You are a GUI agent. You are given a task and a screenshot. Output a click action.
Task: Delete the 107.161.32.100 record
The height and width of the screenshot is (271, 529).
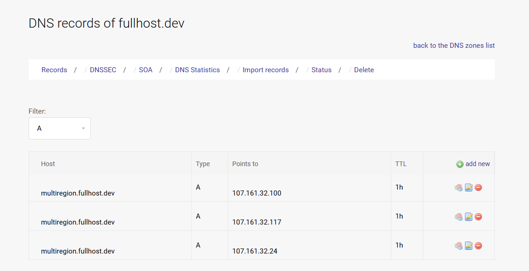tap(478, 188)
